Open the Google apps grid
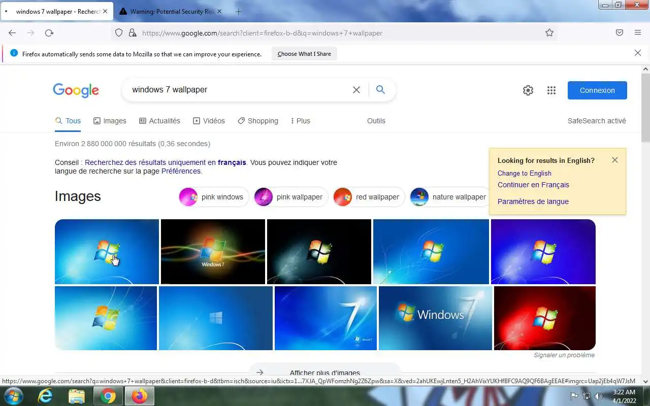Viewport: 650px width, 406px height. tap(551, 90)
